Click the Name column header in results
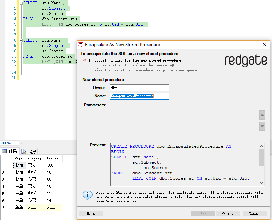Image resolution: width=272 pixels, height=220 pixels. tap(20, 159)
